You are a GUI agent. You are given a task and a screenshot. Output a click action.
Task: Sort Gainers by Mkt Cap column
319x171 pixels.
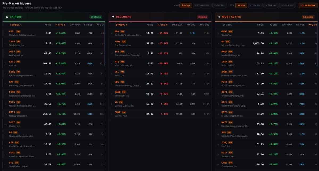click(x=75, y=25)
